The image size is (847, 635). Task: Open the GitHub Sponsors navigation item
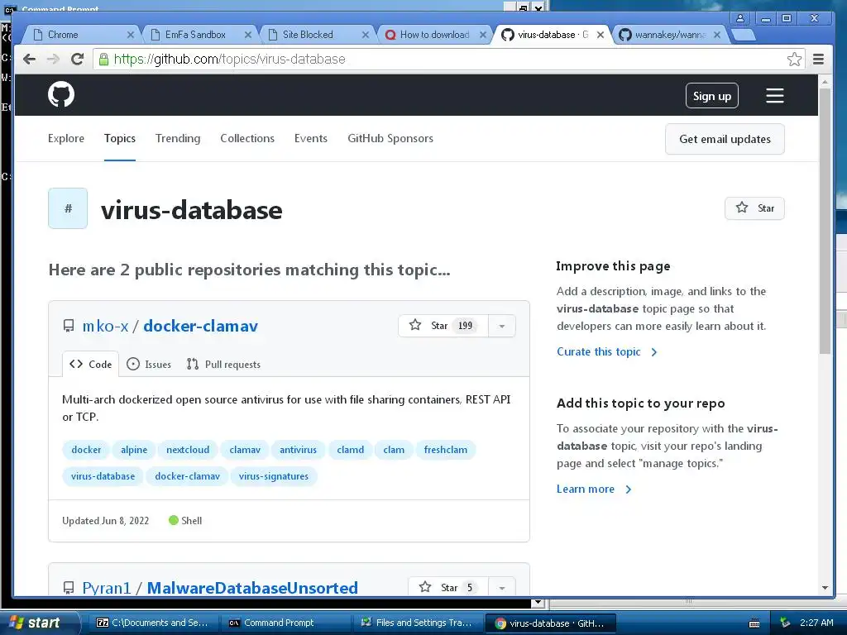[390, 138]
